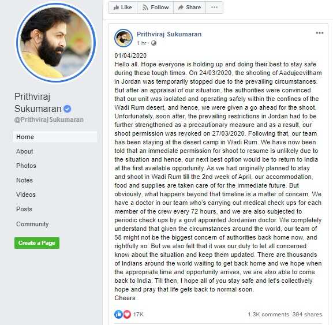Share the page using Share button
The image size is (333, 325).
pyautogui.click(x=189, y=8)
